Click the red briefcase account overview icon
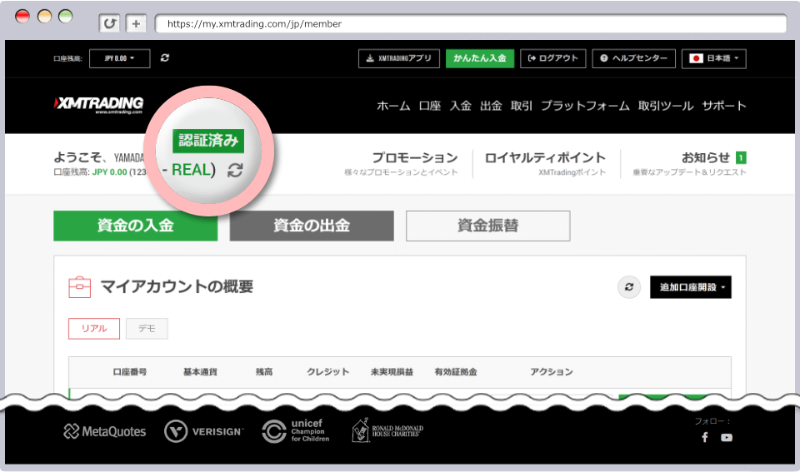 click(x=80, y=287)
